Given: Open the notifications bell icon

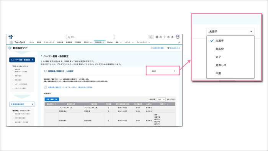Looking at the screenshot, I should pyautogui.click(x=172, y=37).
